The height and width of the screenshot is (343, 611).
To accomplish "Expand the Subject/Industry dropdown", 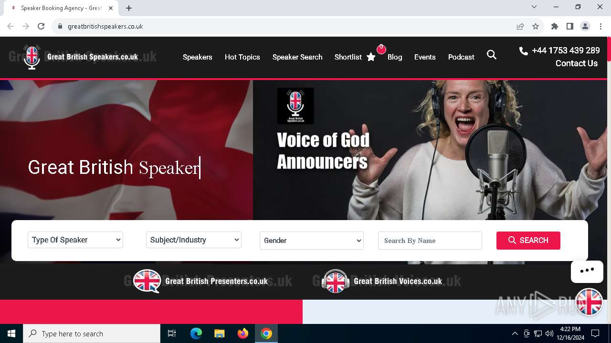I will [194, 240].
